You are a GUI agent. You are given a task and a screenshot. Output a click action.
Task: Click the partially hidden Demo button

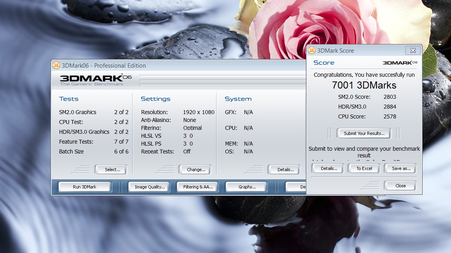pyautogui.click(x=296, y=187)
